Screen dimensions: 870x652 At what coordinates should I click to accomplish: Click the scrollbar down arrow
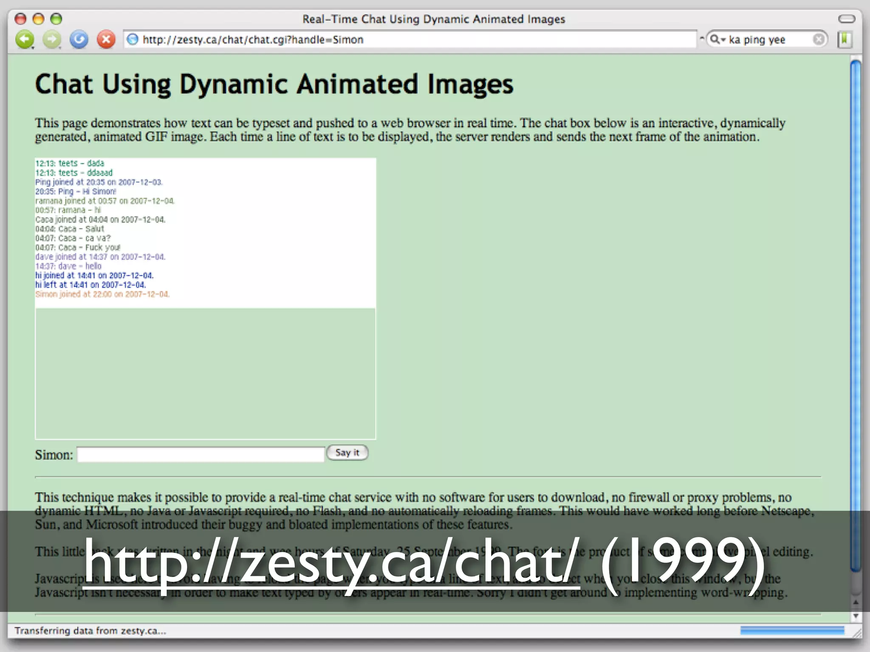(x=856, y=616)
